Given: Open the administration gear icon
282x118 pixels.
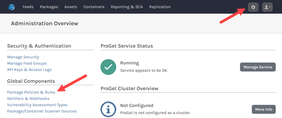Looking at the screenshot, I should pos(253,7).
